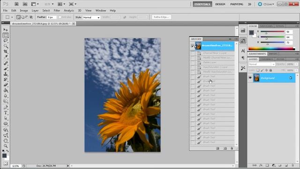The height and width of the screenshot is (169, 300).
Task: Open the layer blend mode dropdown
Action: (x=262, y=64)
